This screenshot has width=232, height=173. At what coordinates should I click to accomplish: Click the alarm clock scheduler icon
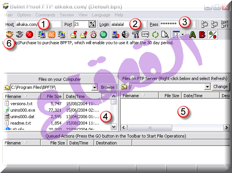[93, 35]
